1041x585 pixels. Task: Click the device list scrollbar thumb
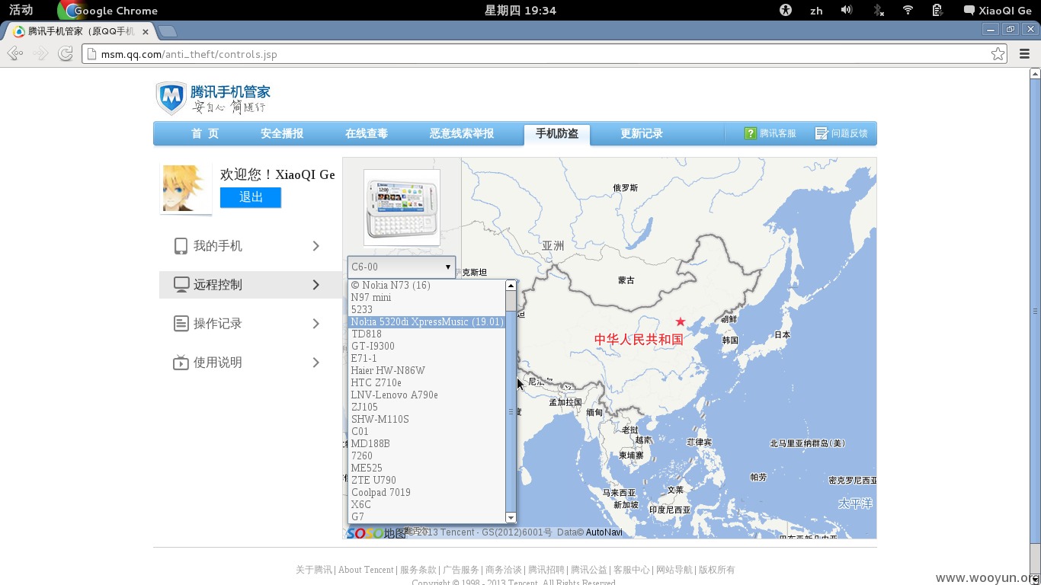(511, 411)
